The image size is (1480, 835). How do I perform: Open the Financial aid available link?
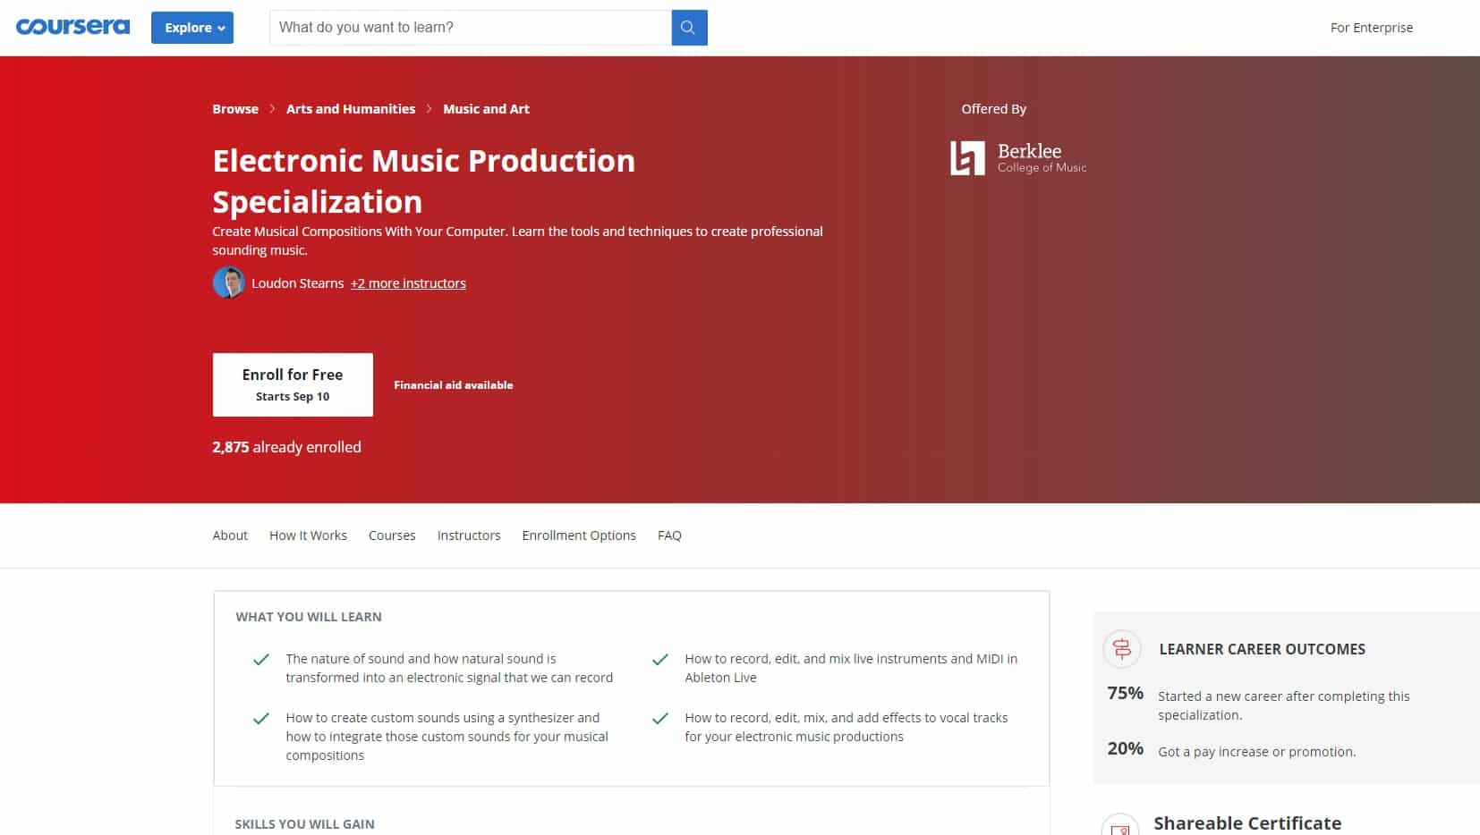(454, 385)
